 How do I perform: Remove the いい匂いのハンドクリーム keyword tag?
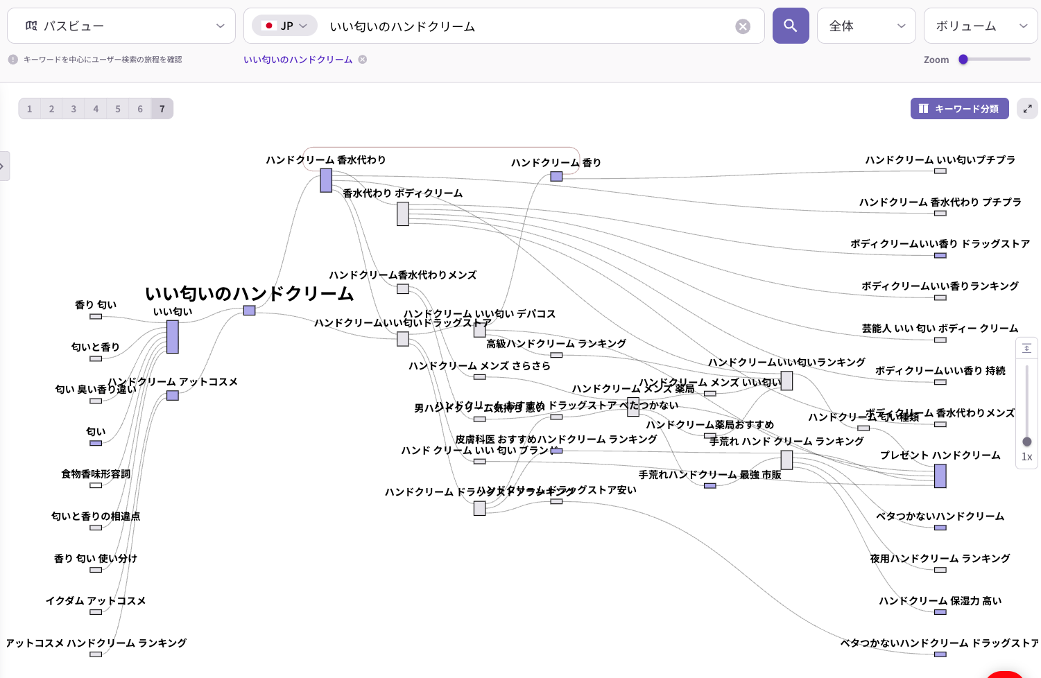[363, 60]
